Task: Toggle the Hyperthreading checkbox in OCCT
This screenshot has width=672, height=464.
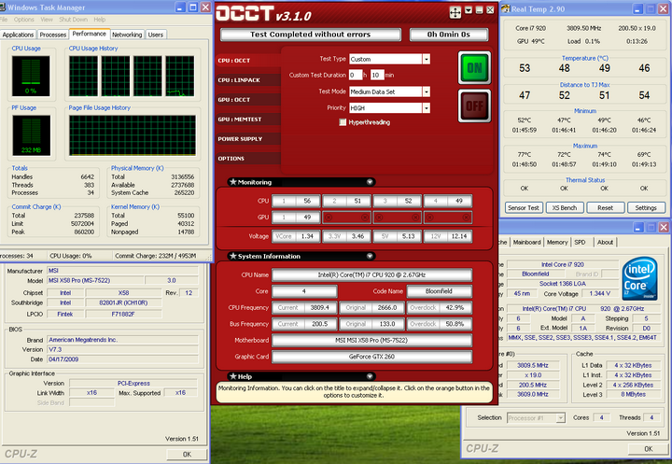Action: click(343, 122)
